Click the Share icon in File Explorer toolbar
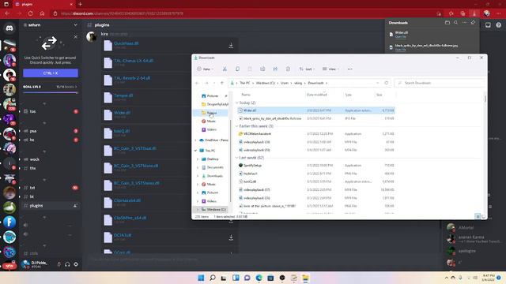The width and height of the screenshot is (506, 284). (275, 69)
